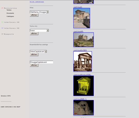Expand the ArlesCapitole.xml catalog dropdown
The width and height of the screenshot is (139, 118).
(x=38, y=51)
